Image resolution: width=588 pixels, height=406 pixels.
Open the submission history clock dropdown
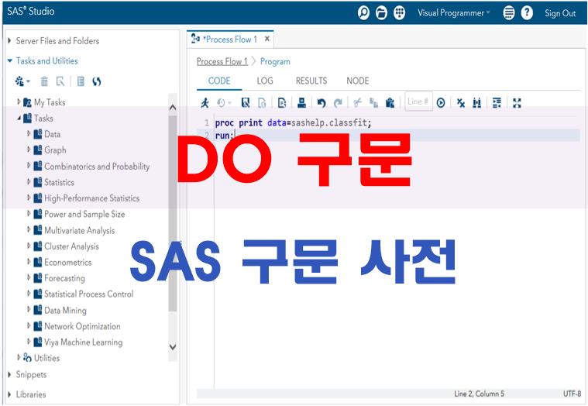coord(224,102)
